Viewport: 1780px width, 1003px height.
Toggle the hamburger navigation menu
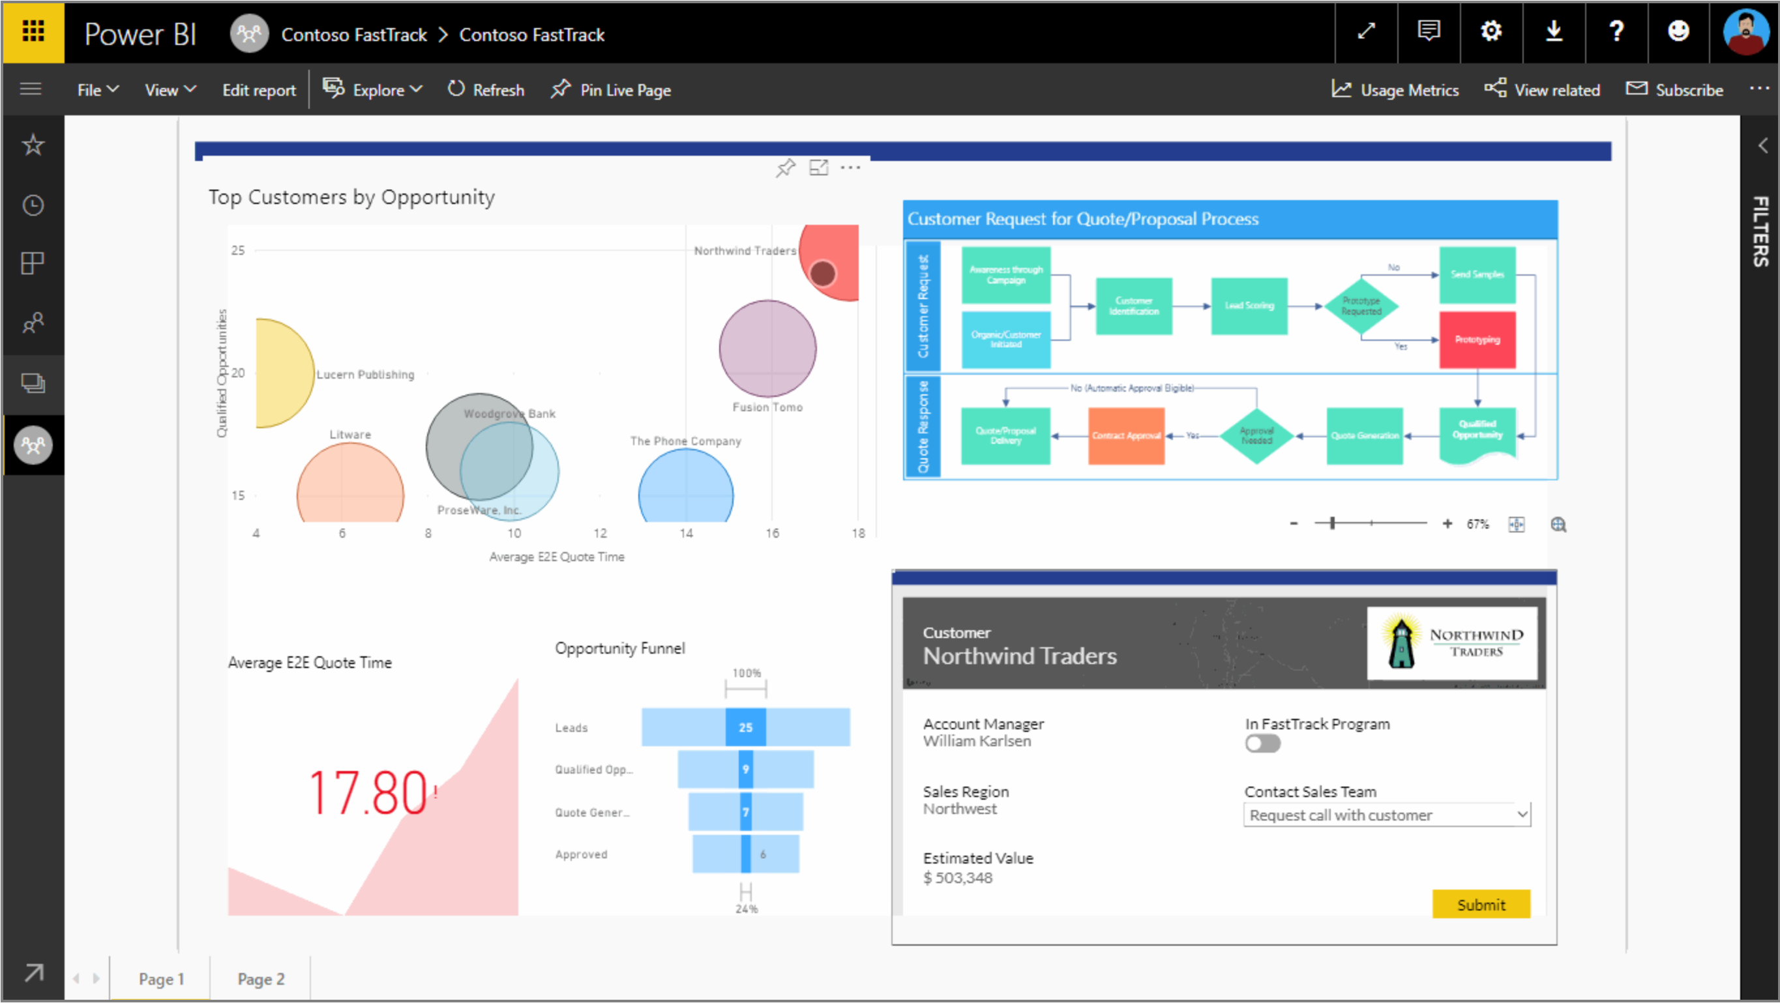point(31,89)
